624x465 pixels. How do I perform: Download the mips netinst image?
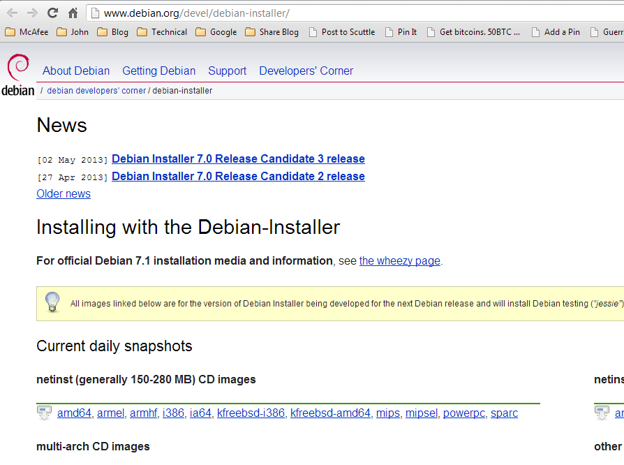click(x=388, y=413)
